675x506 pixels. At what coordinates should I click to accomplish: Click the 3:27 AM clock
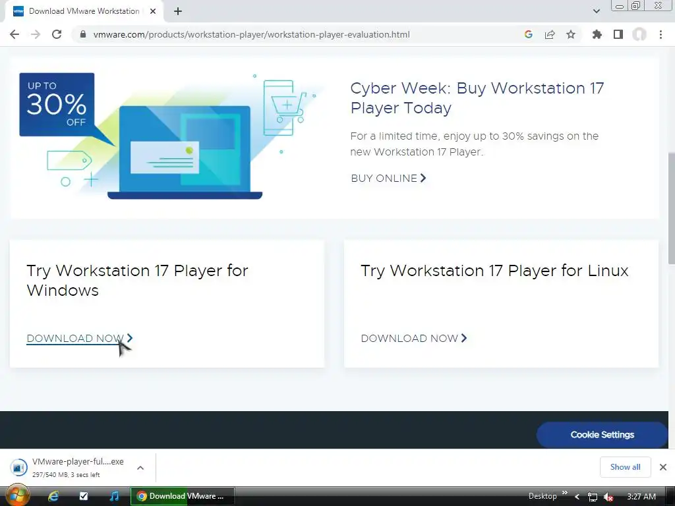click(x=641, y=496)
